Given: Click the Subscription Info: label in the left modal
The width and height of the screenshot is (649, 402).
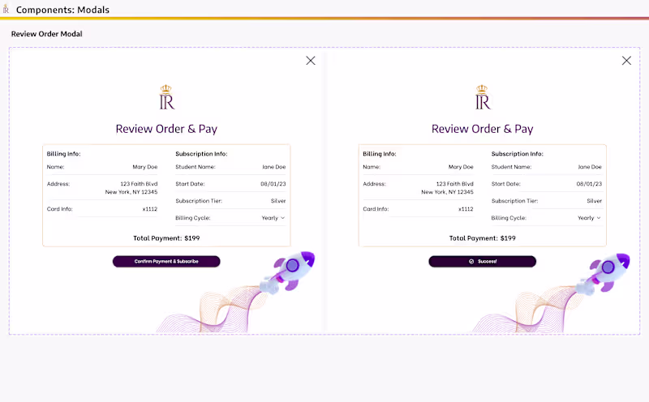Looking at the screenshot, I should click(201, 154).
